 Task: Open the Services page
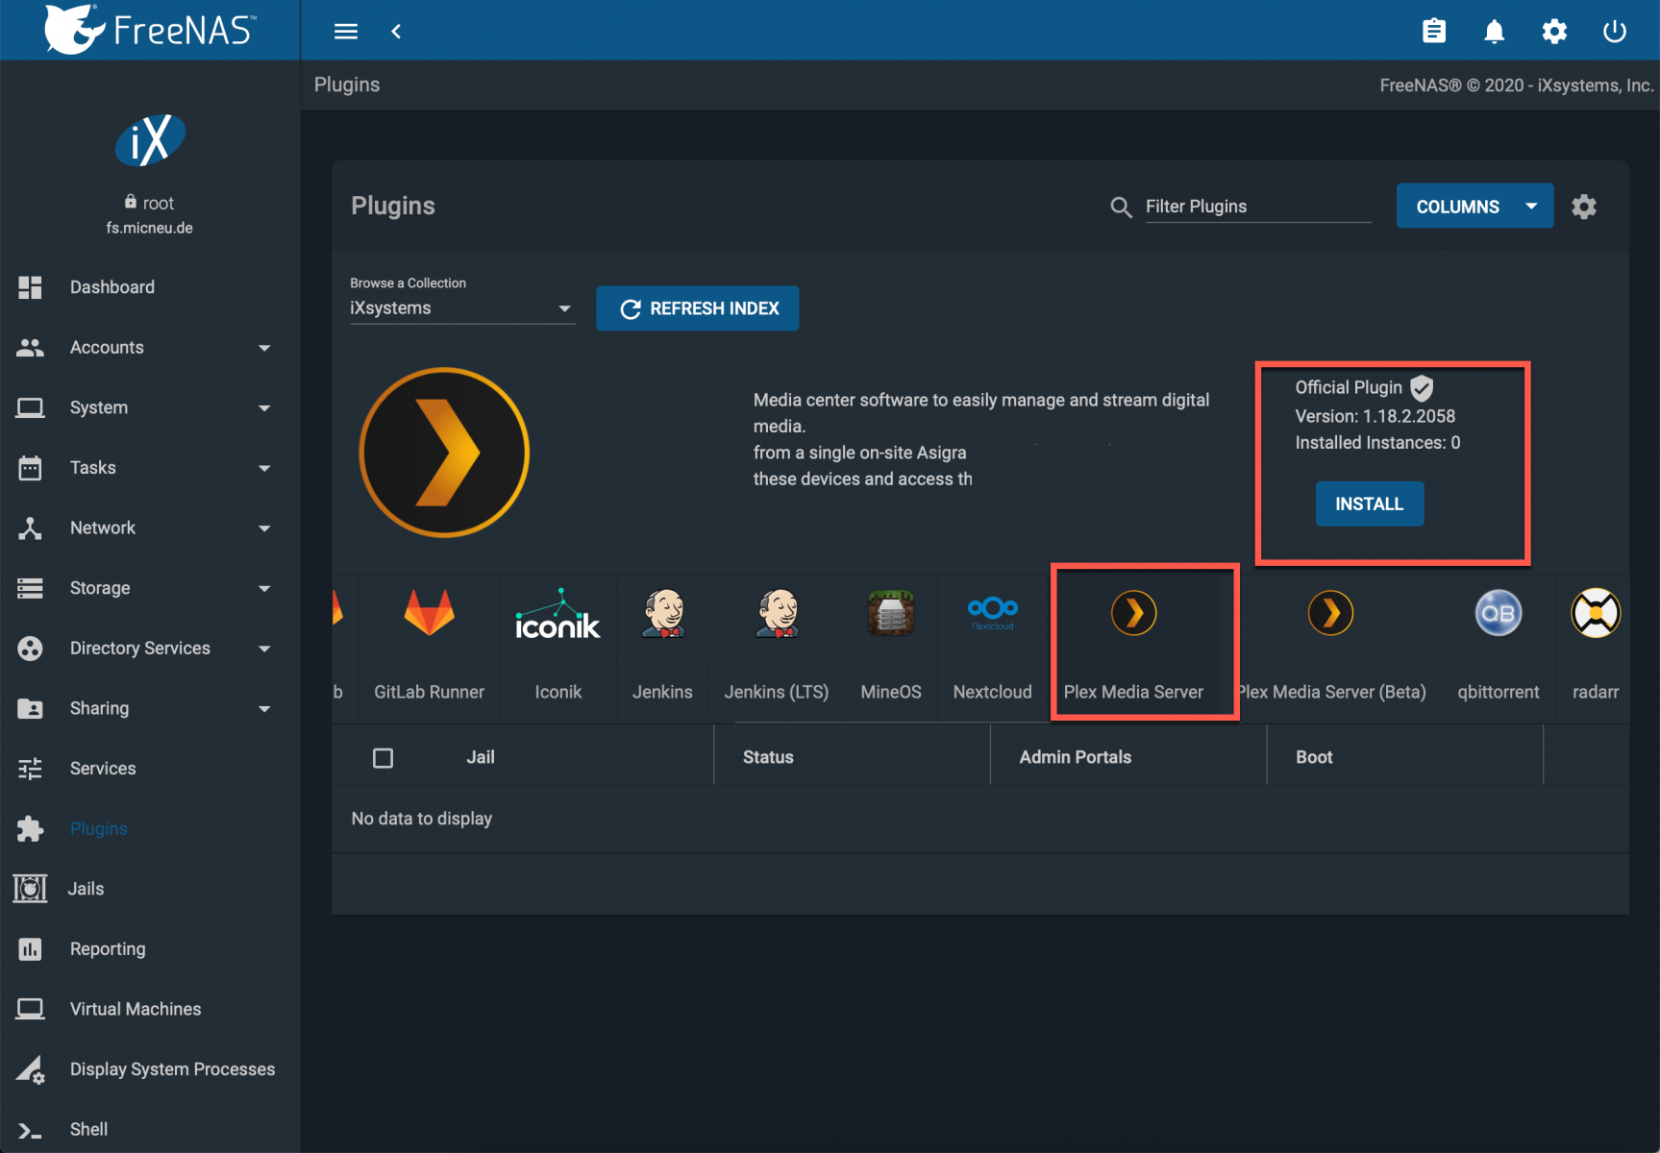click(103, 769)
